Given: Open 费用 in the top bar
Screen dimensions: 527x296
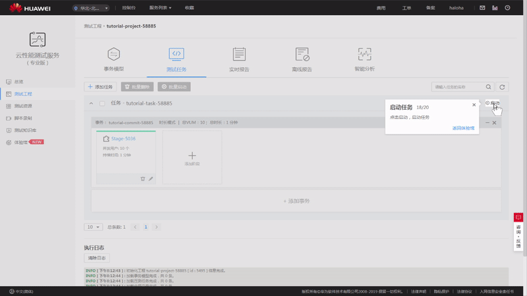Looking at the screenshot, I should point(381,8).
